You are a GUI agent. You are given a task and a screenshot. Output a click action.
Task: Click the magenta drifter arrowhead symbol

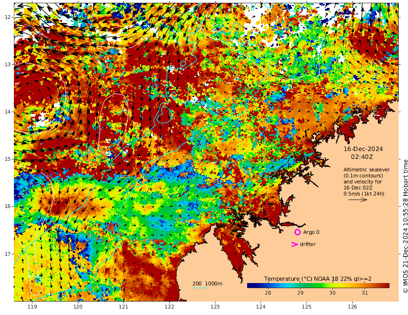294,244
